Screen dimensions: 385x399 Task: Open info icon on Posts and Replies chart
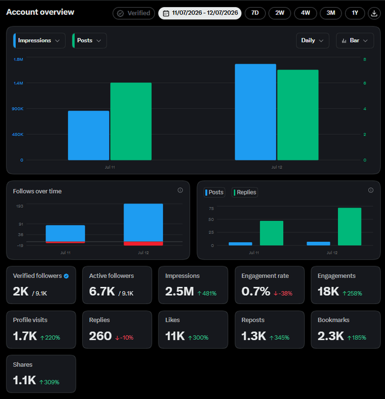371,190
